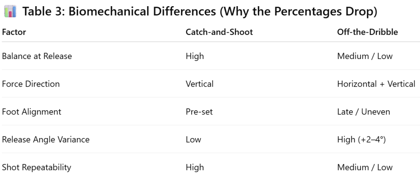Screen dimensions: 420x173
Task: Click the Shot Repeatability row label
Action: 37,167
